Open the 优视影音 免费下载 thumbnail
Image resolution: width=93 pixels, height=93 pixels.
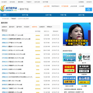[69, 69]
